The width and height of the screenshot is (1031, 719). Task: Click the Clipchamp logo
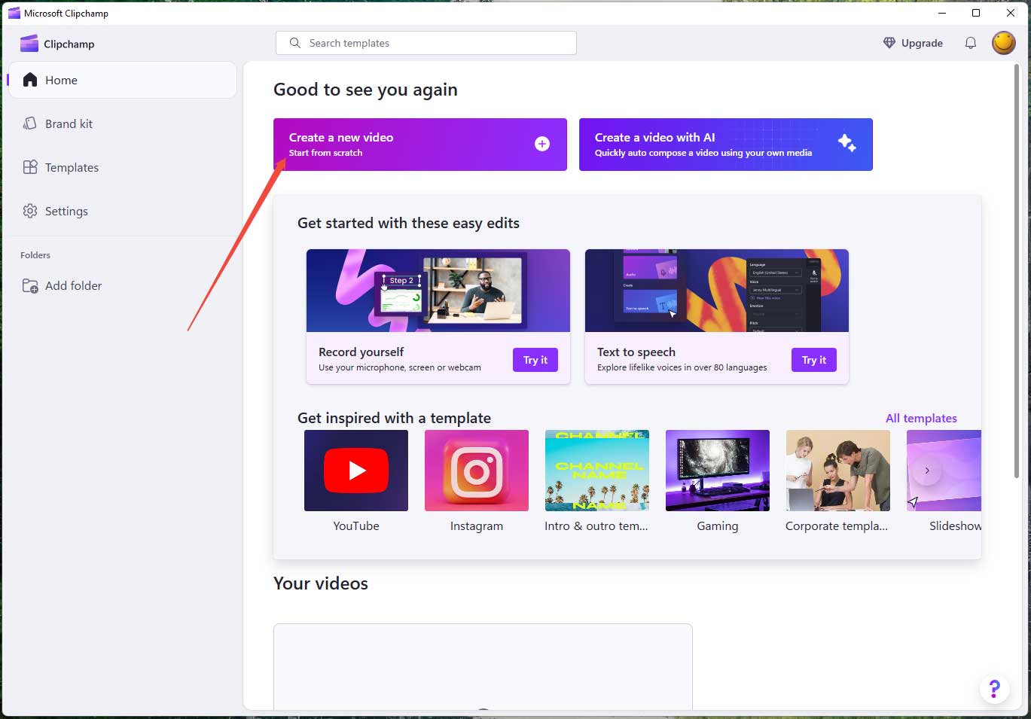click(29, 43)
